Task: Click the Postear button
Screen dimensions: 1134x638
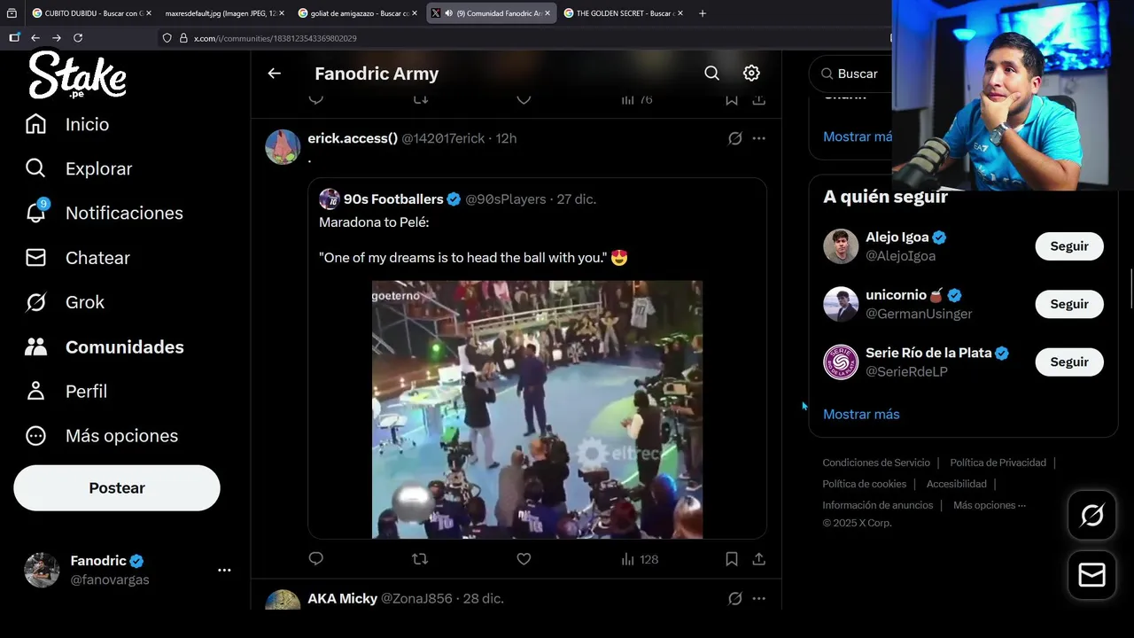Action: 117,488
